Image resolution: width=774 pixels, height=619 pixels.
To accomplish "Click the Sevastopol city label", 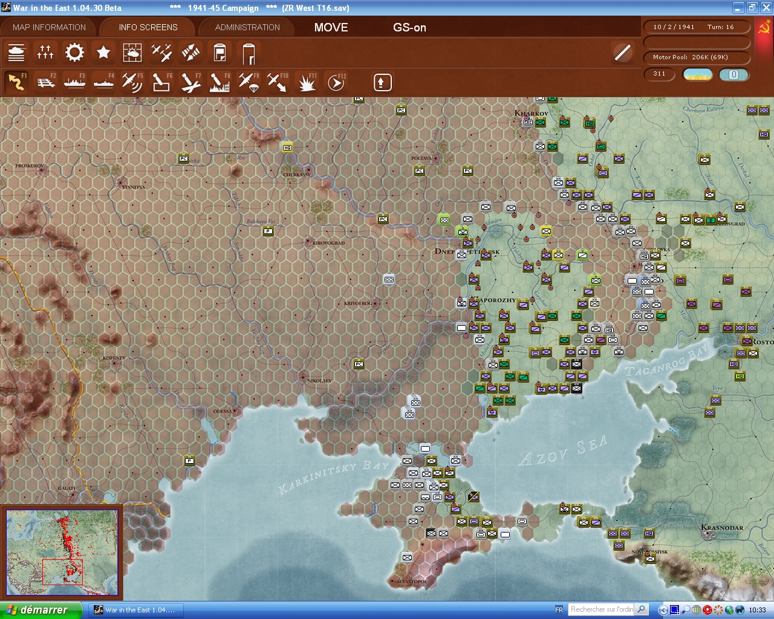I will coord(411,582).
